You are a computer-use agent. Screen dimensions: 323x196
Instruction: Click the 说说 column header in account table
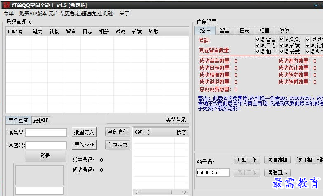(120, 32)
